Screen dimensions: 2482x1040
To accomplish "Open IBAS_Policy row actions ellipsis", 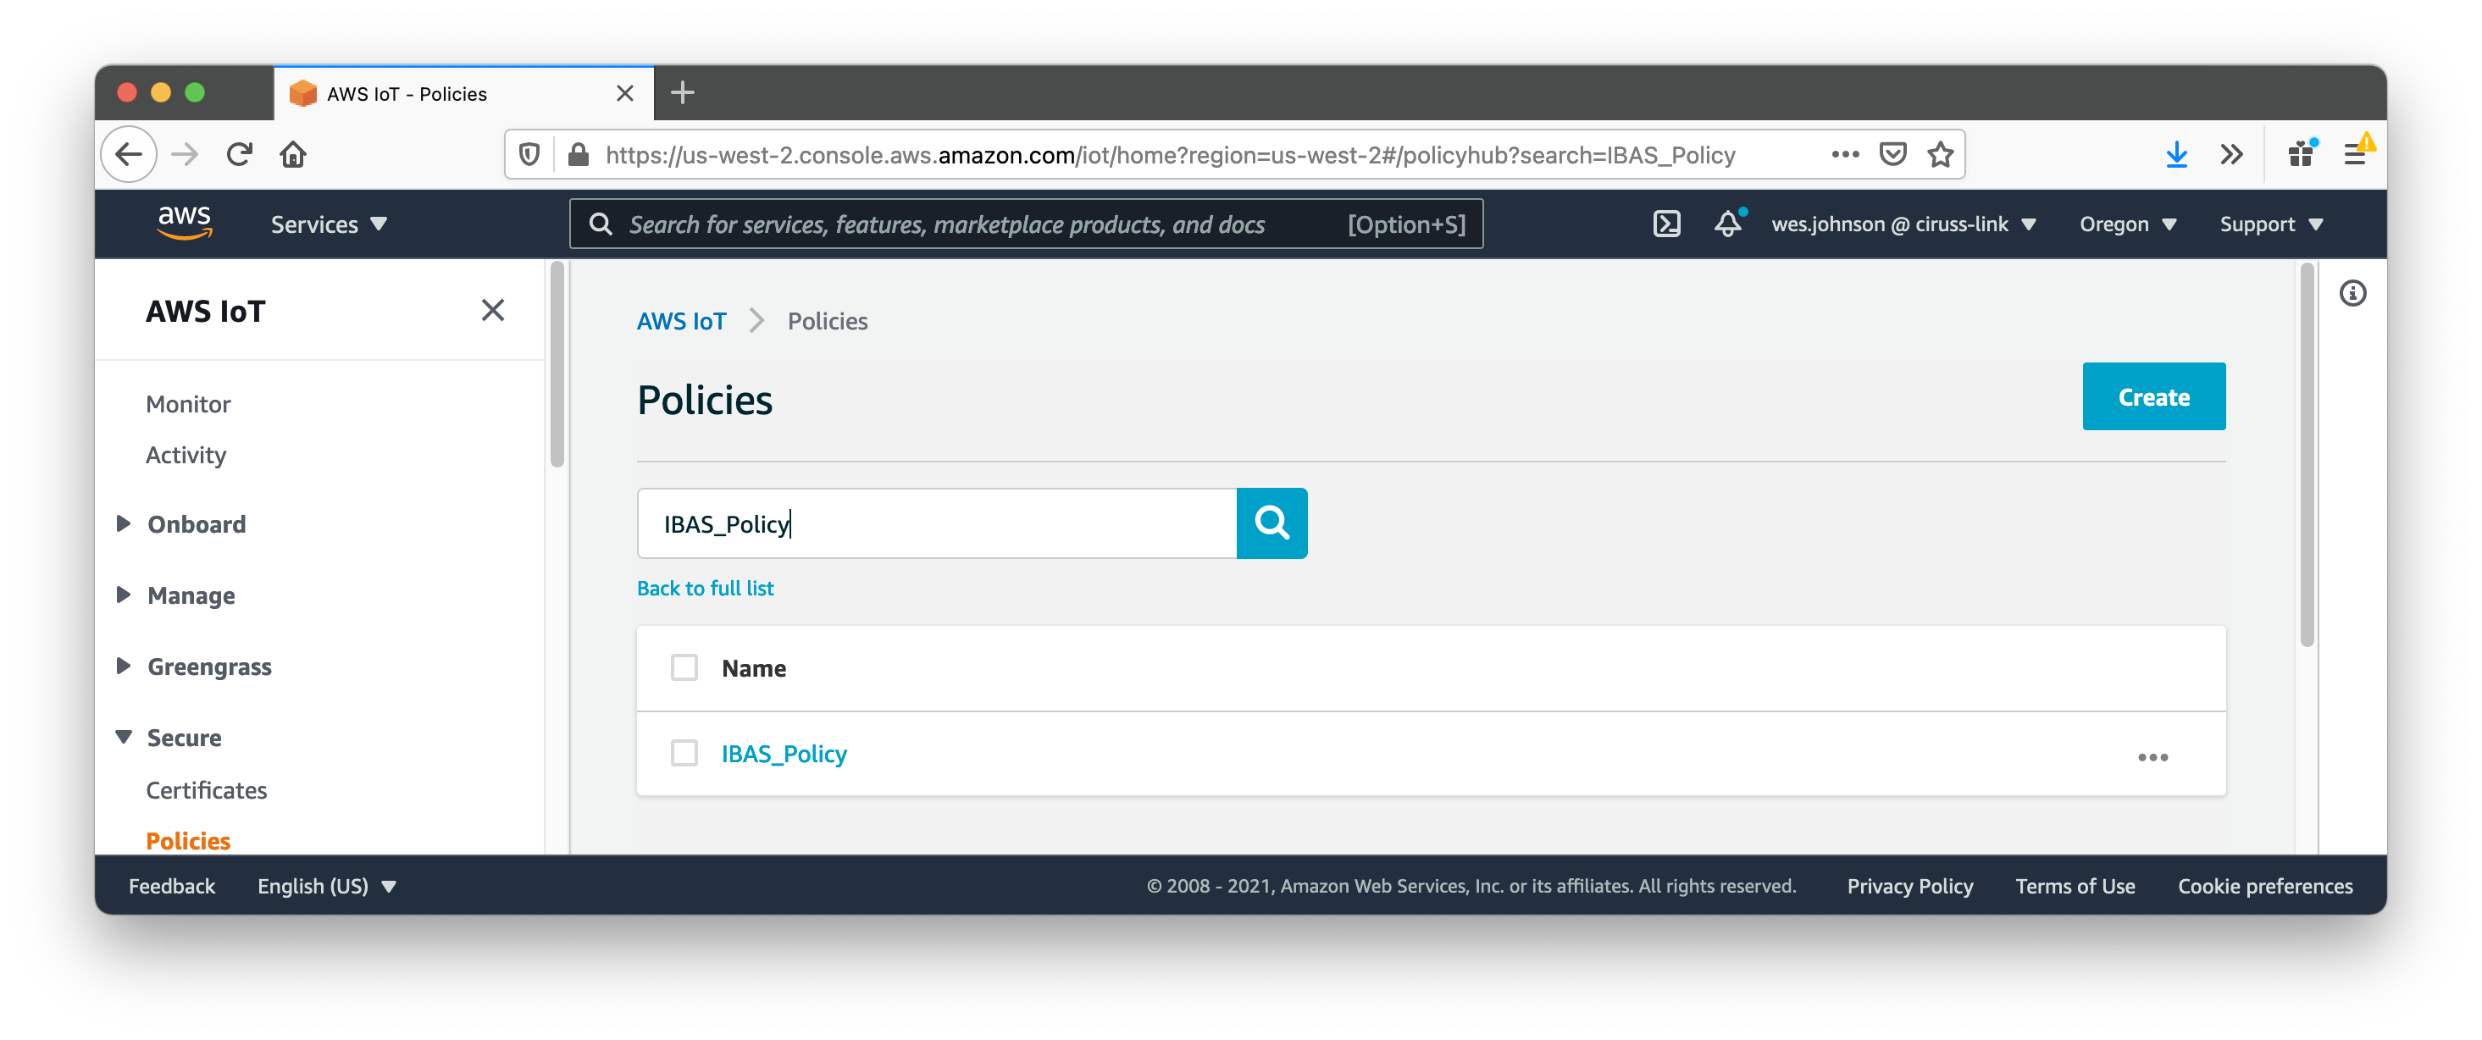I will pos(2152,757).
